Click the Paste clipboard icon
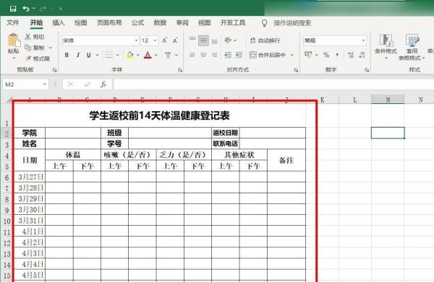Screen dimensions: 434x282 pyautogui.click(x=14, y=40)
